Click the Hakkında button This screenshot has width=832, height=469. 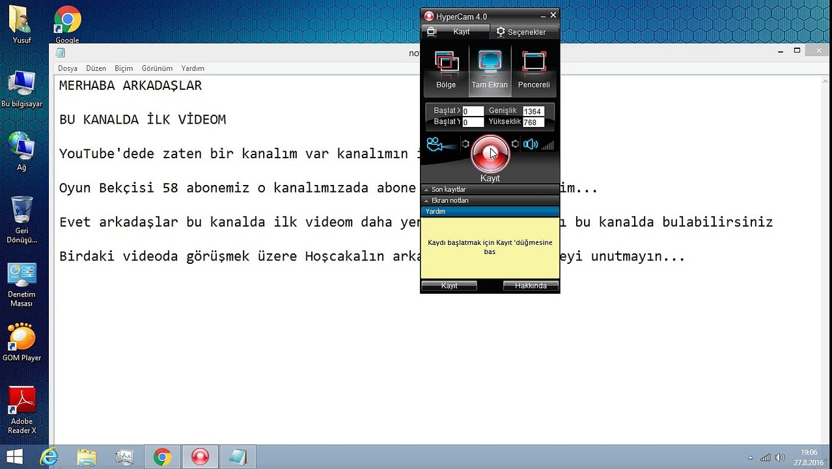pyautogui.click(x=531, y=285)
